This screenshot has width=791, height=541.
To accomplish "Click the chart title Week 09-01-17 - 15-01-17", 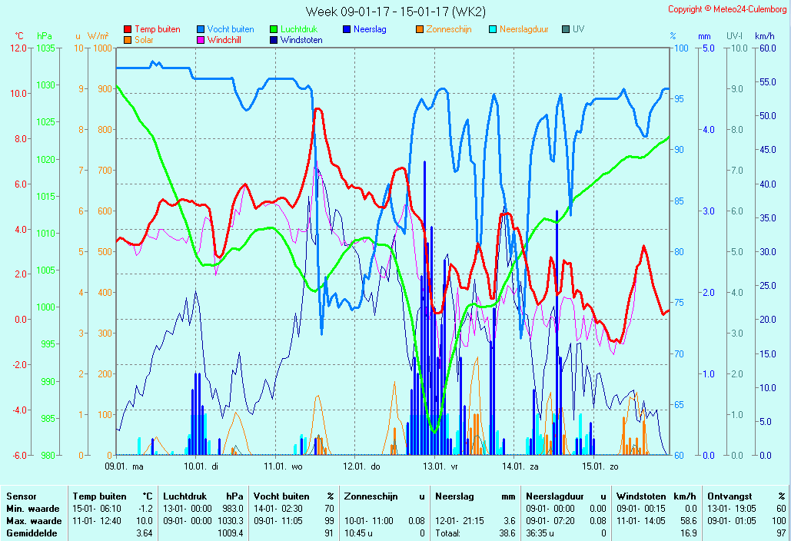I will [x=395, y=11].
